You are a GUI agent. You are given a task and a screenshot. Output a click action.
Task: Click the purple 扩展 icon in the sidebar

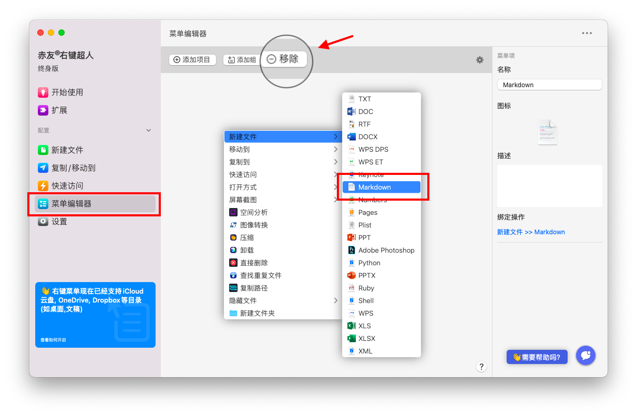(x=43, y=110)
